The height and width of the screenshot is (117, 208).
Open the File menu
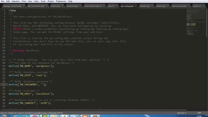pyautogui.click(x=3, y=1)
